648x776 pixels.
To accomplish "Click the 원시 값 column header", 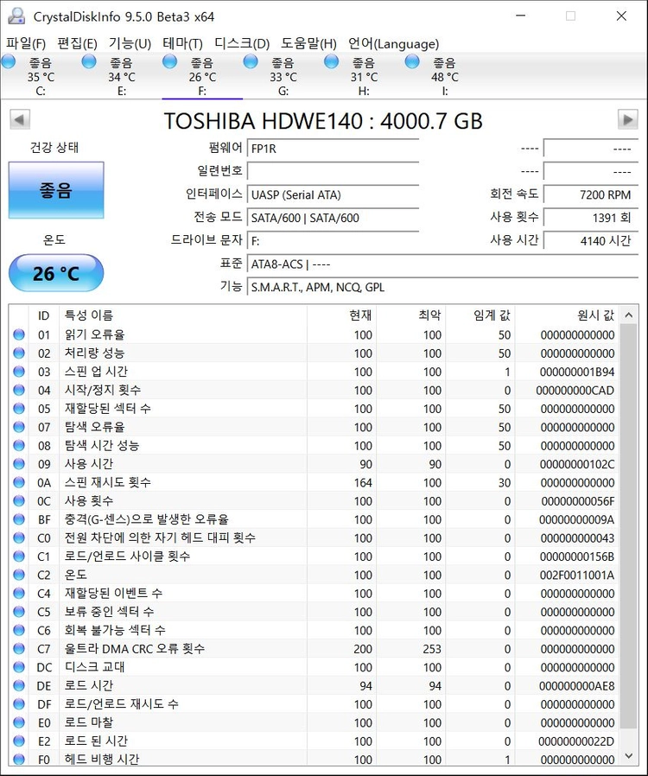I will point(567,315).
